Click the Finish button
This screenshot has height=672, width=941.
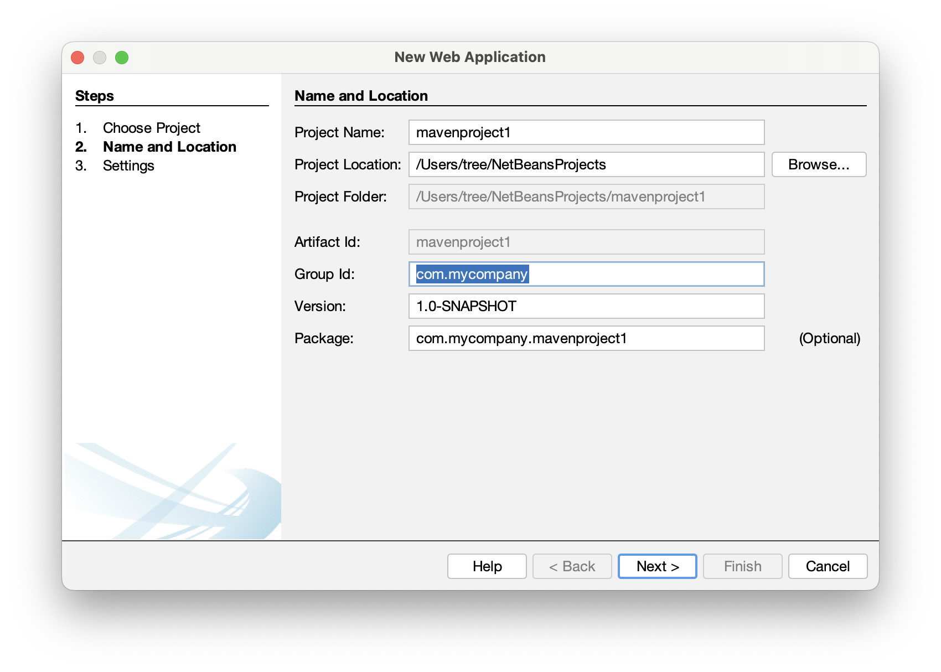[x=742, y=566]
